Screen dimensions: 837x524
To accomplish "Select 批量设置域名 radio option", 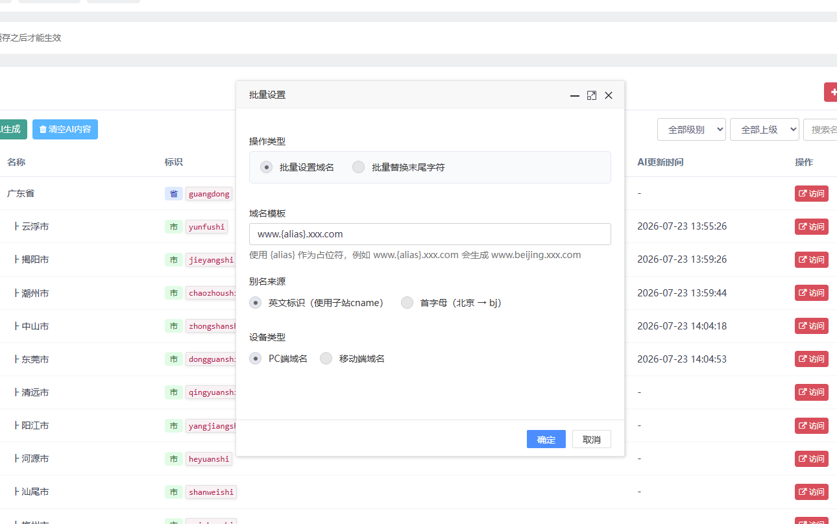I will tap(266, 167).
